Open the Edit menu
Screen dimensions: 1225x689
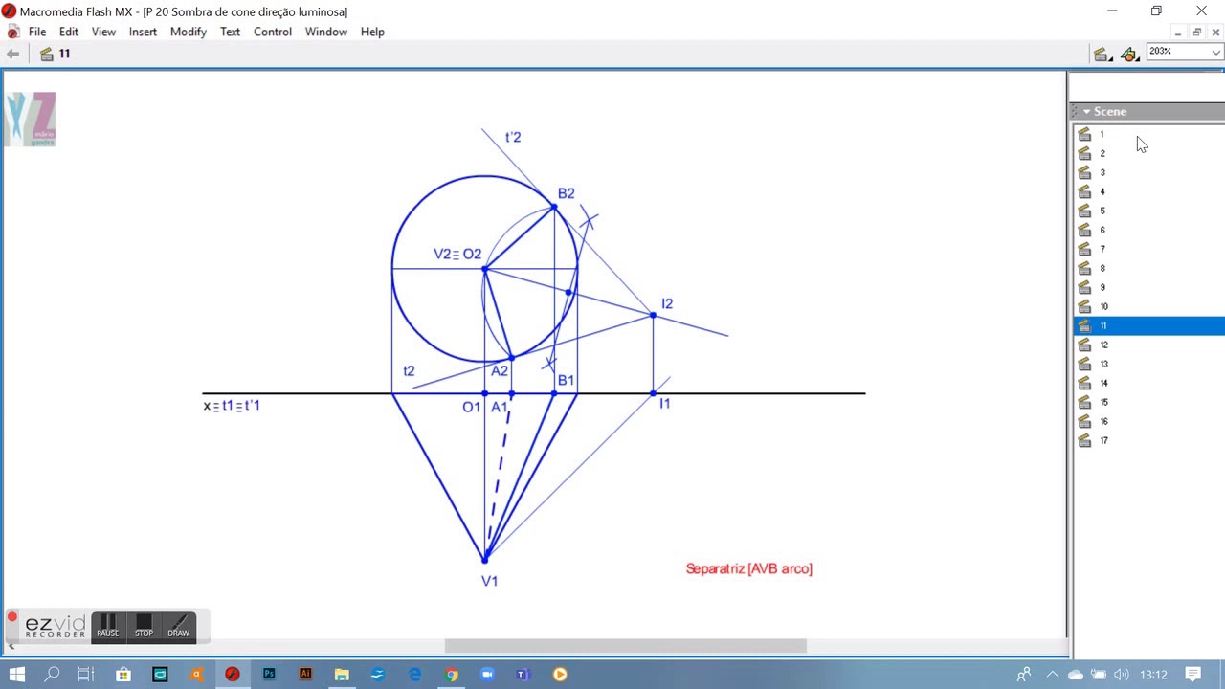point(69,32)
